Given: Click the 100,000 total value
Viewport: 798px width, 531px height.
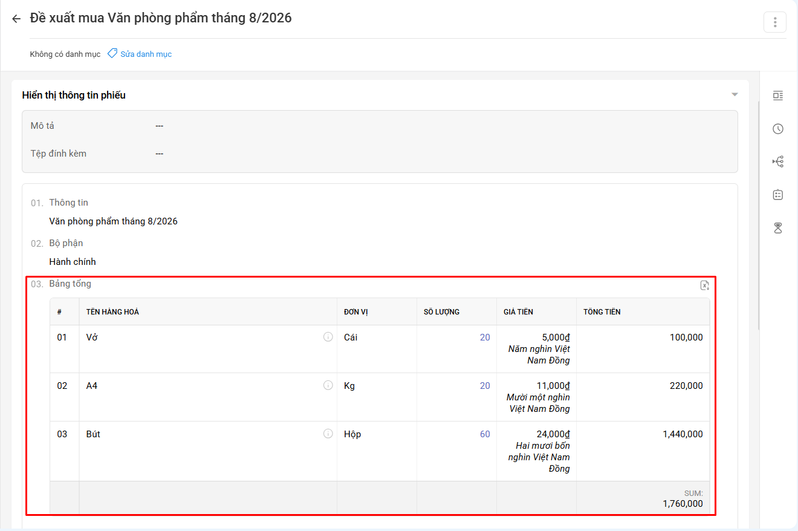Looking at the screenshot, I should [x=686, y=337].
